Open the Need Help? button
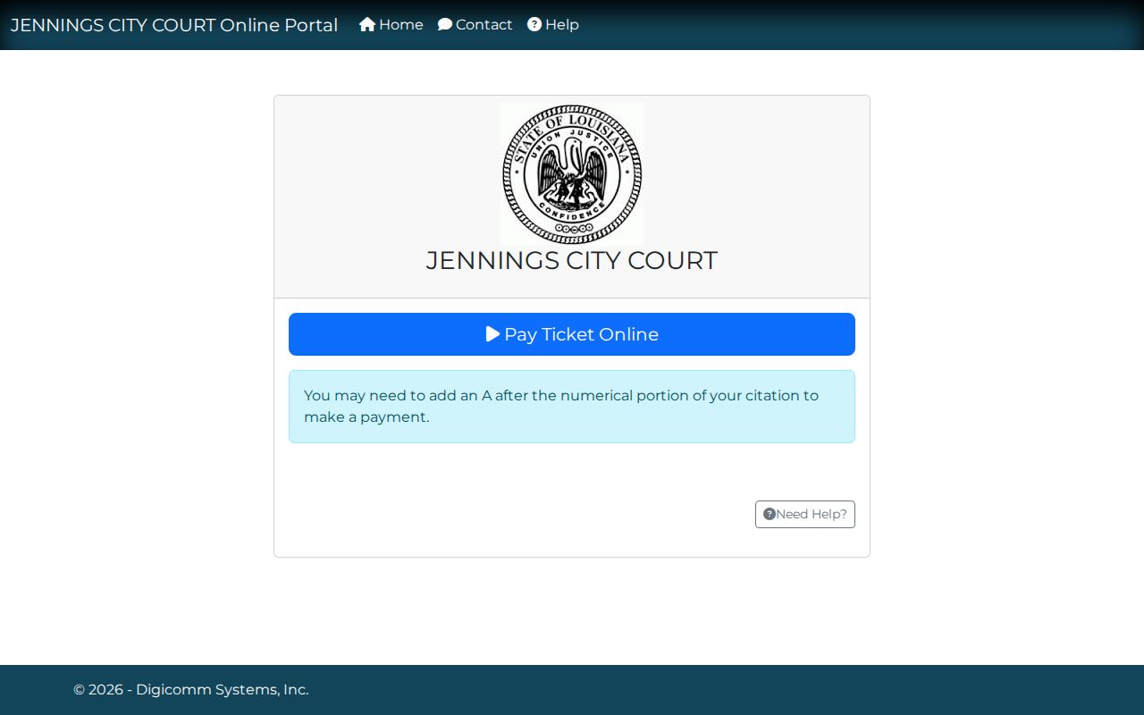This screenshot has height=715, width=1144. click(x=805, y=514)
